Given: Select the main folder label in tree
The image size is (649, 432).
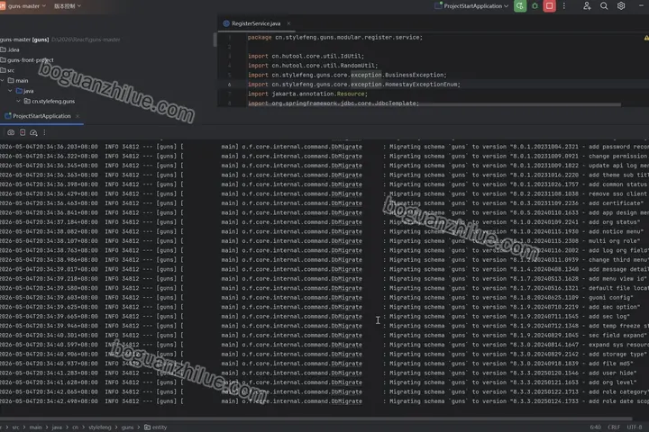Looking at the screenshot, I should (x=22, y=81).
